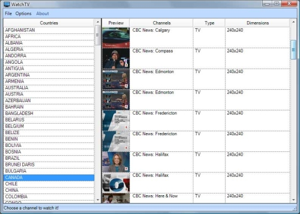Select channel CBC News: Here & Now
The height and width of the screenshot is (214, 300).
[x=155, y=196]
